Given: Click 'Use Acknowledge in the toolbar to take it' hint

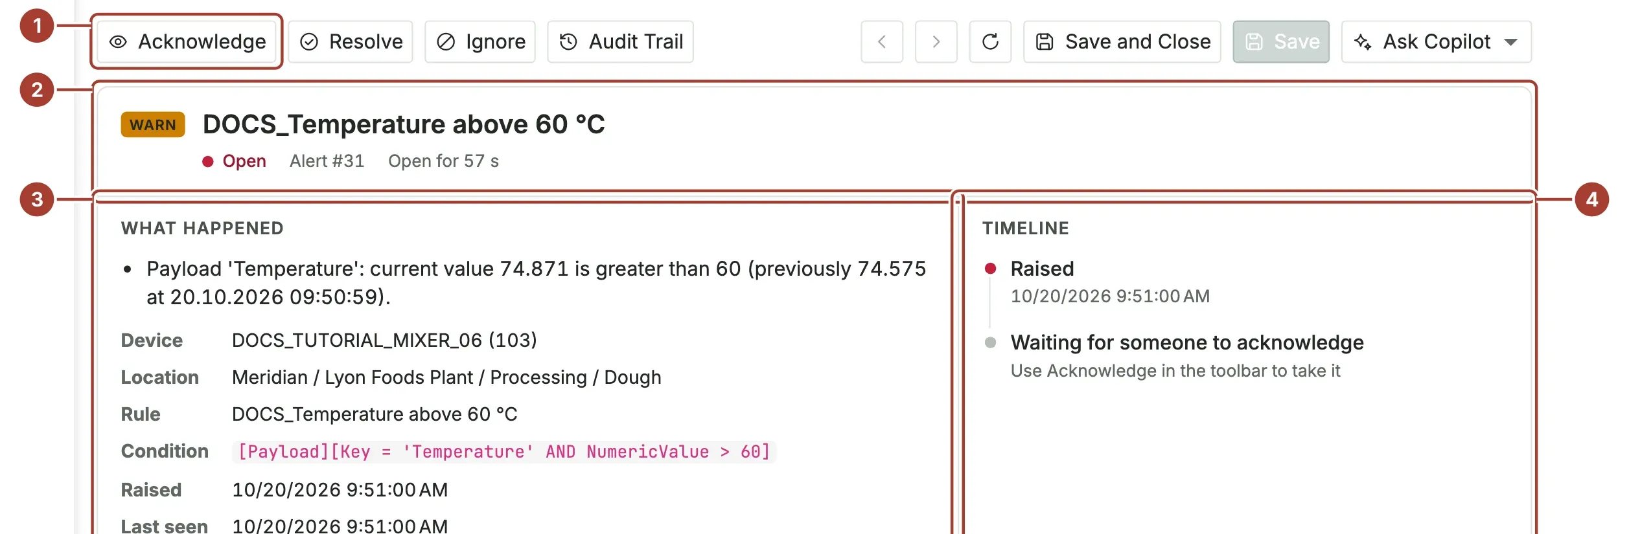Looking at the screenshot, I should [x=1175, y=370].
